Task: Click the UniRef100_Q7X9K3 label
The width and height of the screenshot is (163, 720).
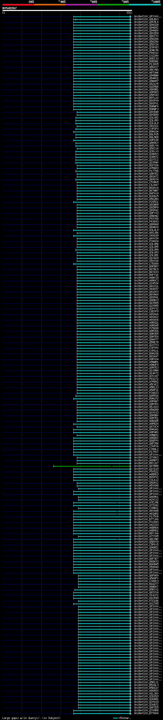Action: [x=146, y=457]
